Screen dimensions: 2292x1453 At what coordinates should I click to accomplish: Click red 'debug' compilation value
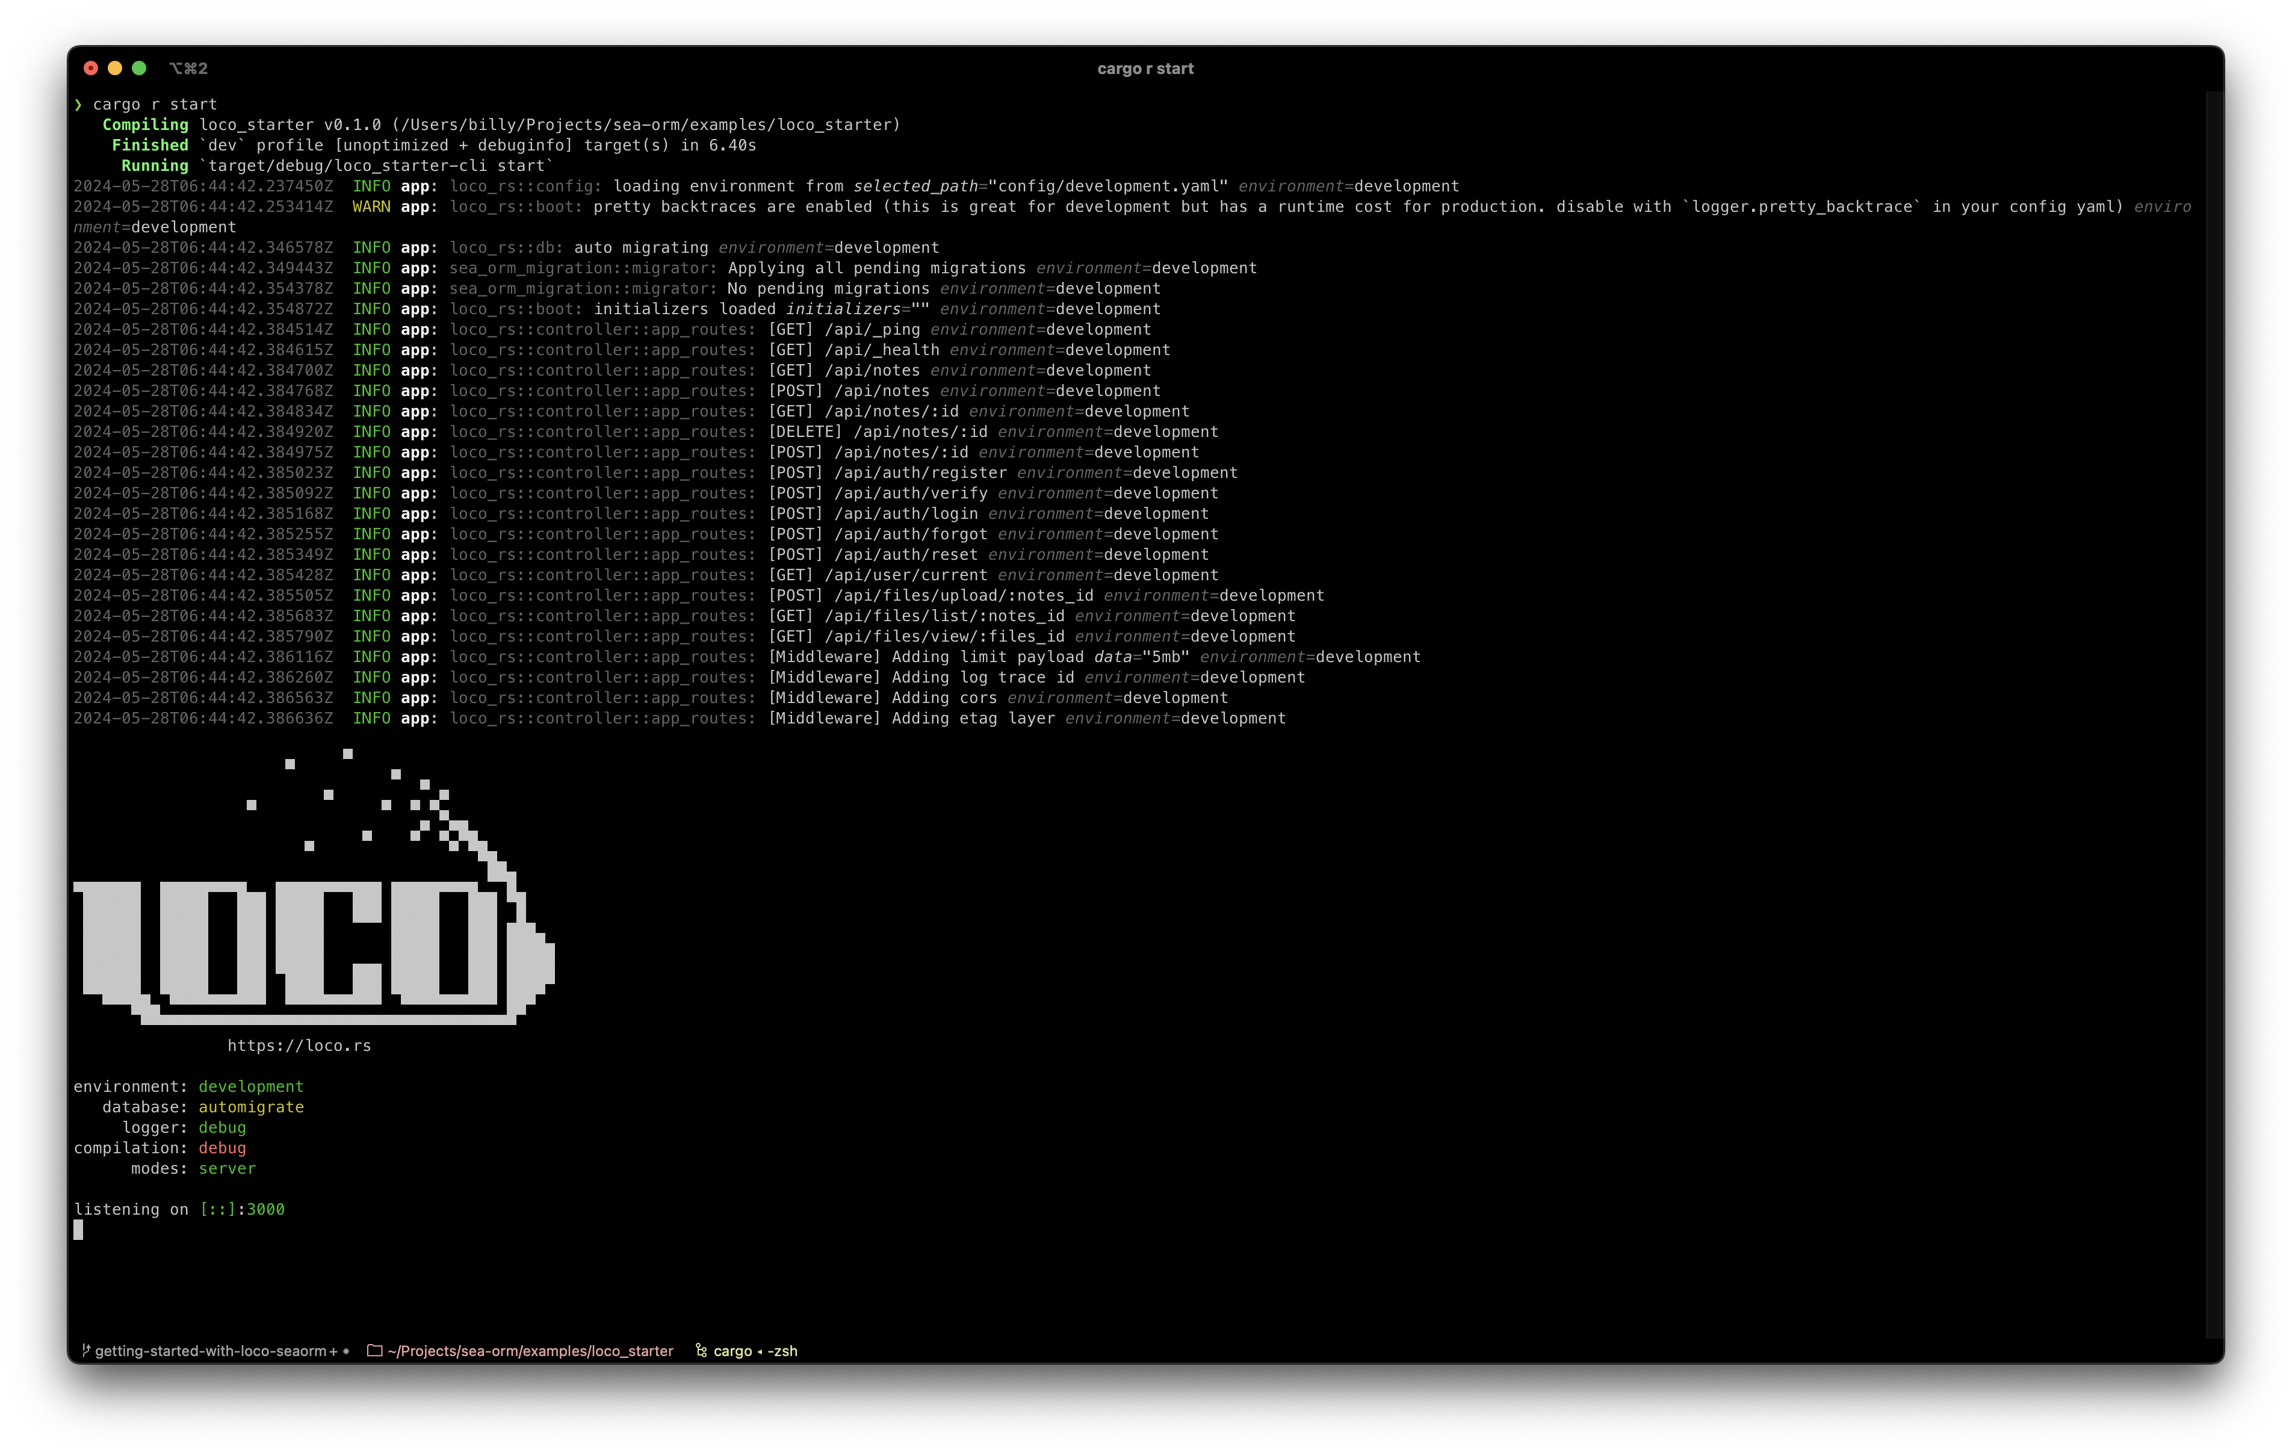pos(223,1148)
